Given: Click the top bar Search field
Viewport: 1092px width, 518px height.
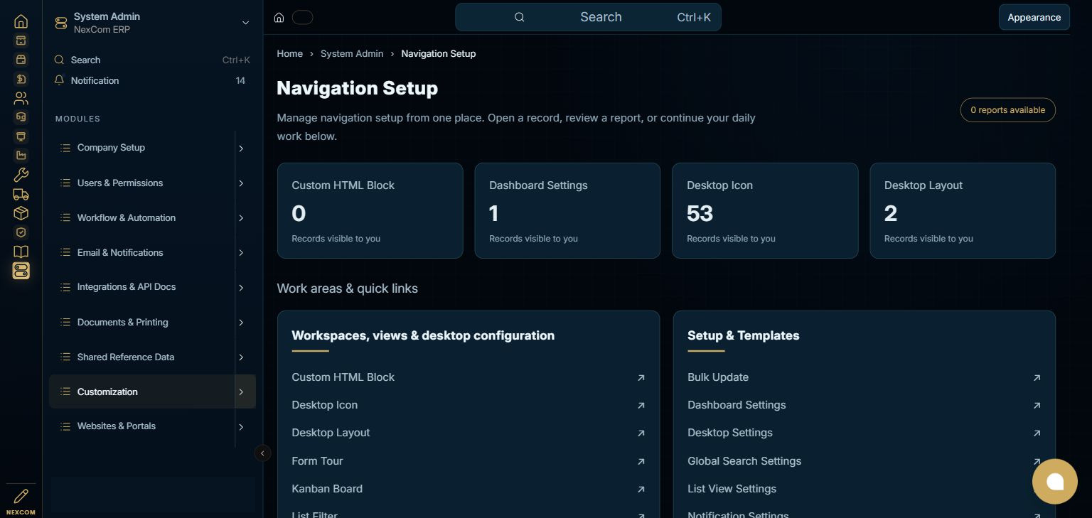Looking at the screenshot, I should tap(588, 17).
